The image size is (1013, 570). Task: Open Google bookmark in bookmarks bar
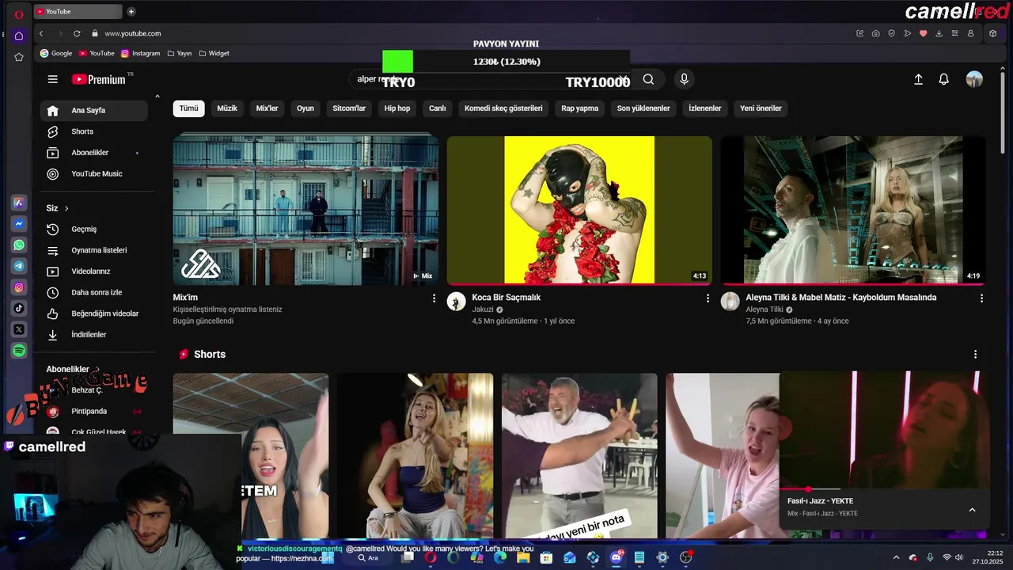tap(56, 53)
